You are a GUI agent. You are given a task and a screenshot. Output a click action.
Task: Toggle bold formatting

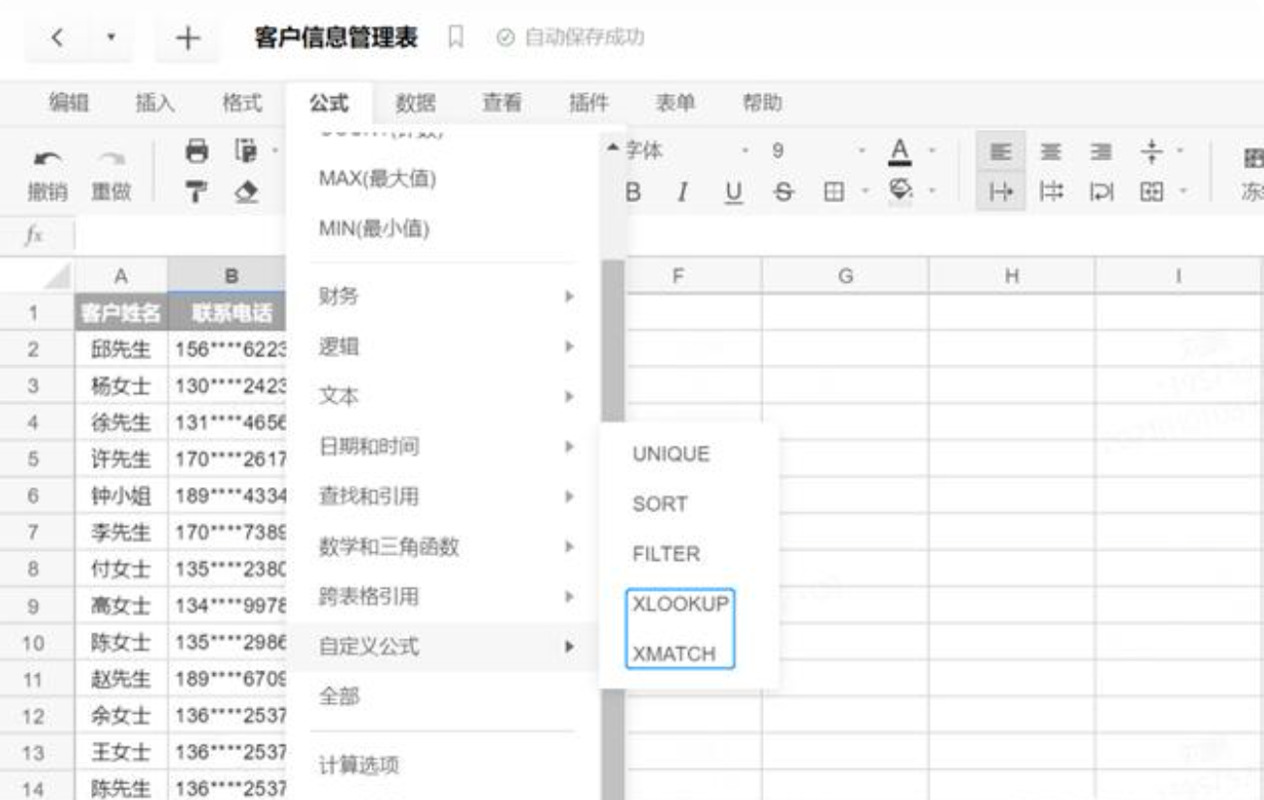pyautogui.click(x=634, y=193)
